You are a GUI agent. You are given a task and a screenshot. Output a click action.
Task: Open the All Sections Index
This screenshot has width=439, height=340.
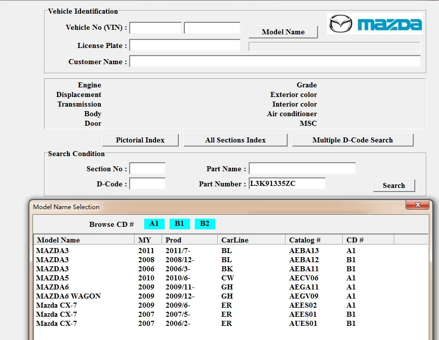[x=235, y=140]
